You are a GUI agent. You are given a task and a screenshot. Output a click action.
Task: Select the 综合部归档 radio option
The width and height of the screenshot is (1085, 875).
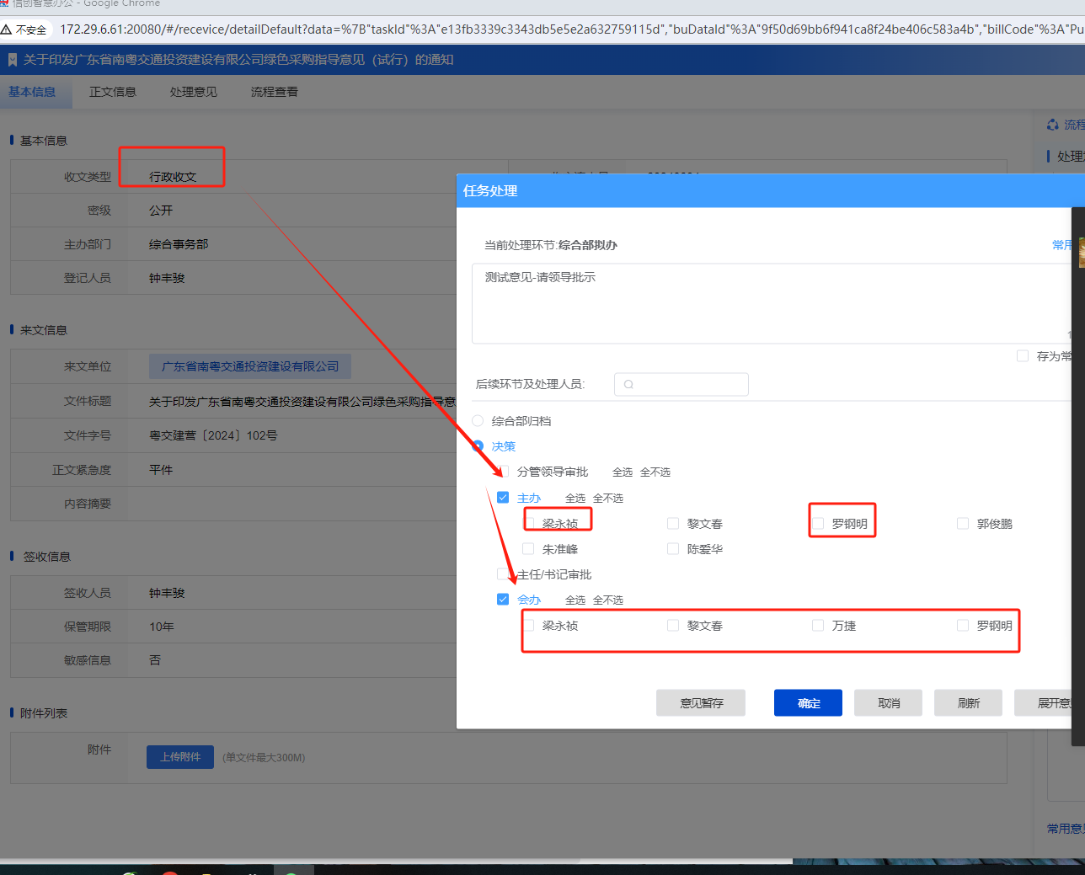pyautogui.click(x=478, y=421)
